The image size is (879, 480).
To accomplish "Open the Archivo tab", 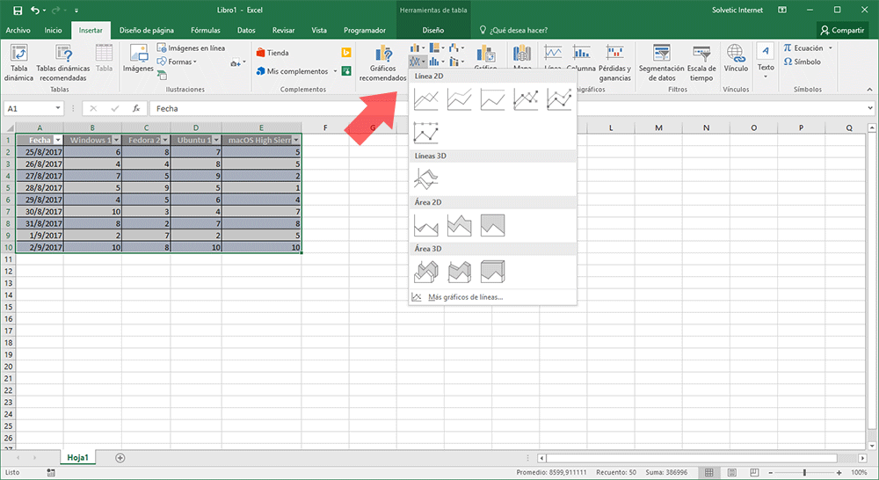I will pos(18,30).
